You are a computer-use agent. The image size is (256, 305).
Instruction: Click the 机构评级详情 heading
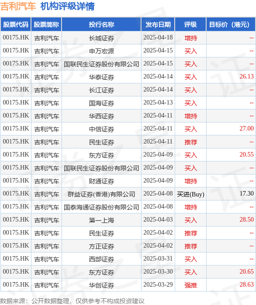(x=67, y=6)
